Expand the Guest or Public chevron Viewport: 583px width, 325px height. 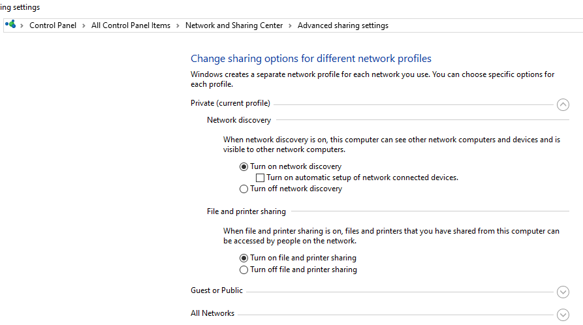point(563,292)
